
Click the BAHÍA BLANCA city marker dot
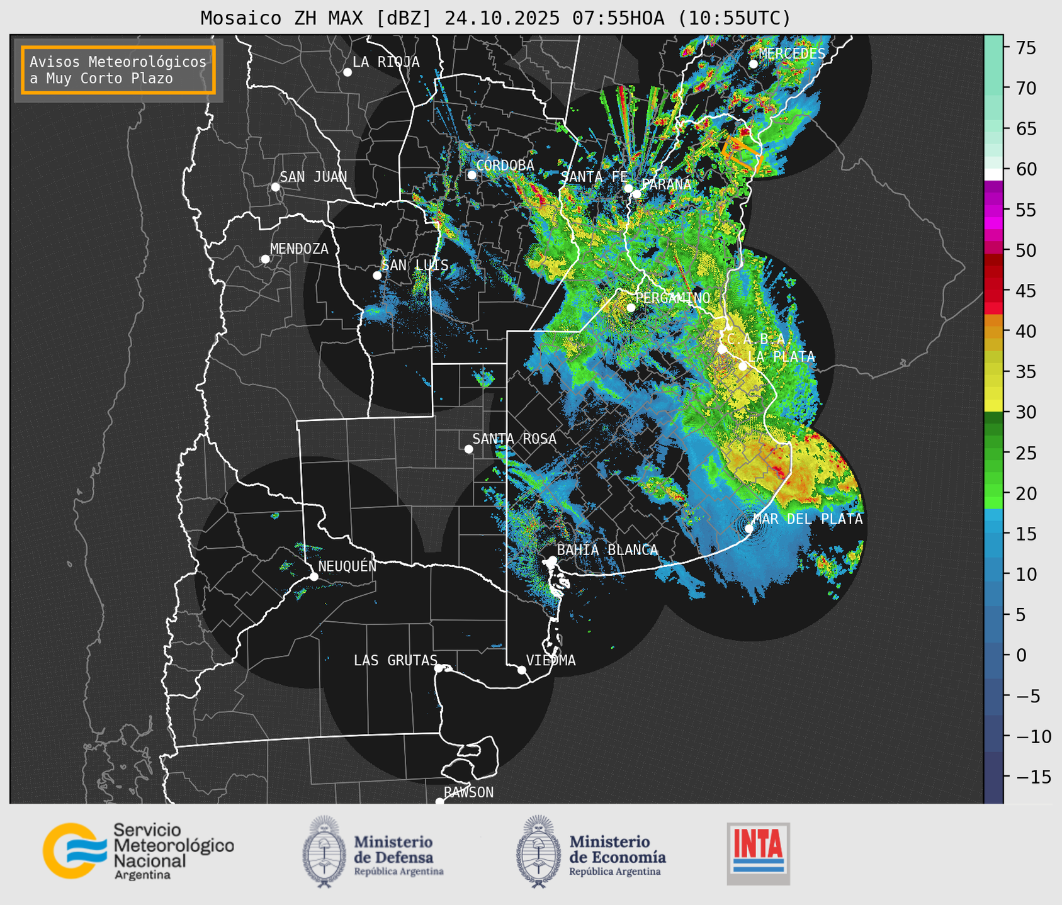coord(552,560)
